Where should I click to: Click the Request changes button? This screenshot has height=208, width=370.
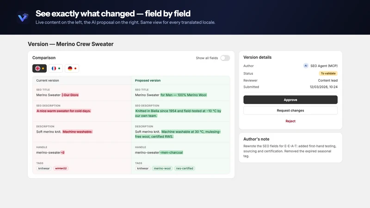[x=290, y=110]
